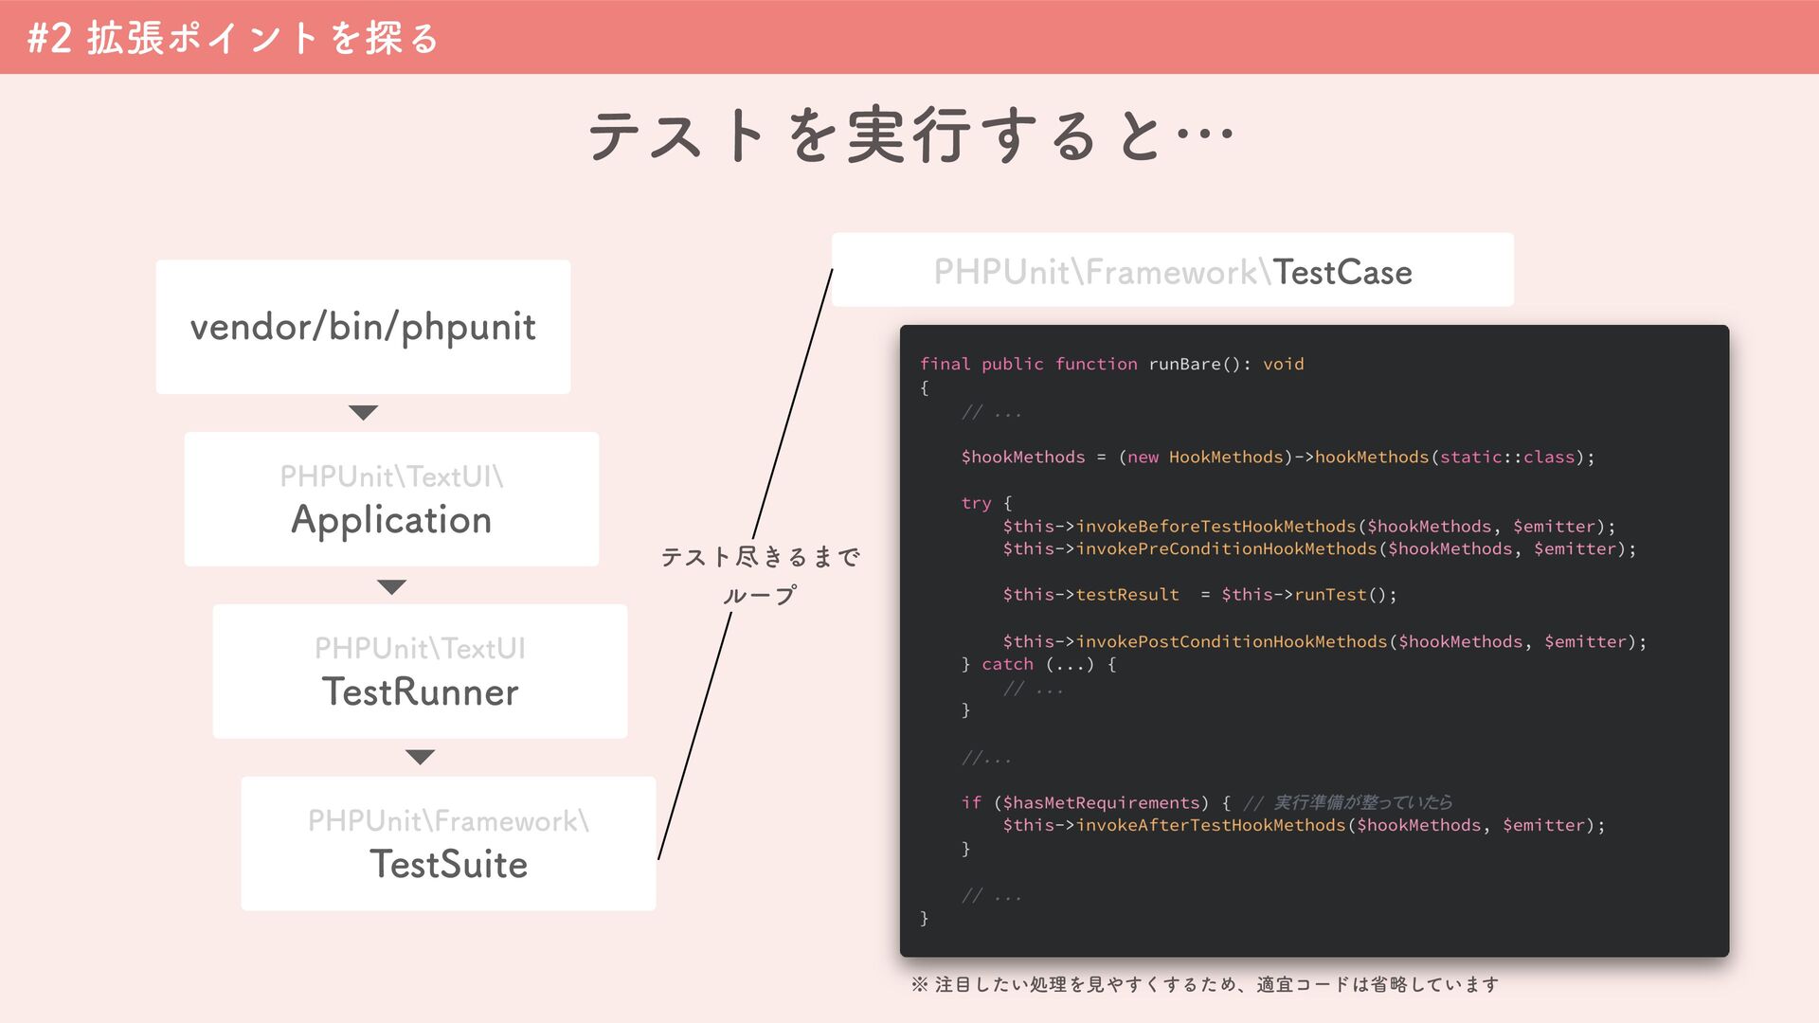Click the 'invokeBeforeTestHookMethods' code line
The image size is (1819, 1023).
pyautogui.click(x=1309, y=526)
